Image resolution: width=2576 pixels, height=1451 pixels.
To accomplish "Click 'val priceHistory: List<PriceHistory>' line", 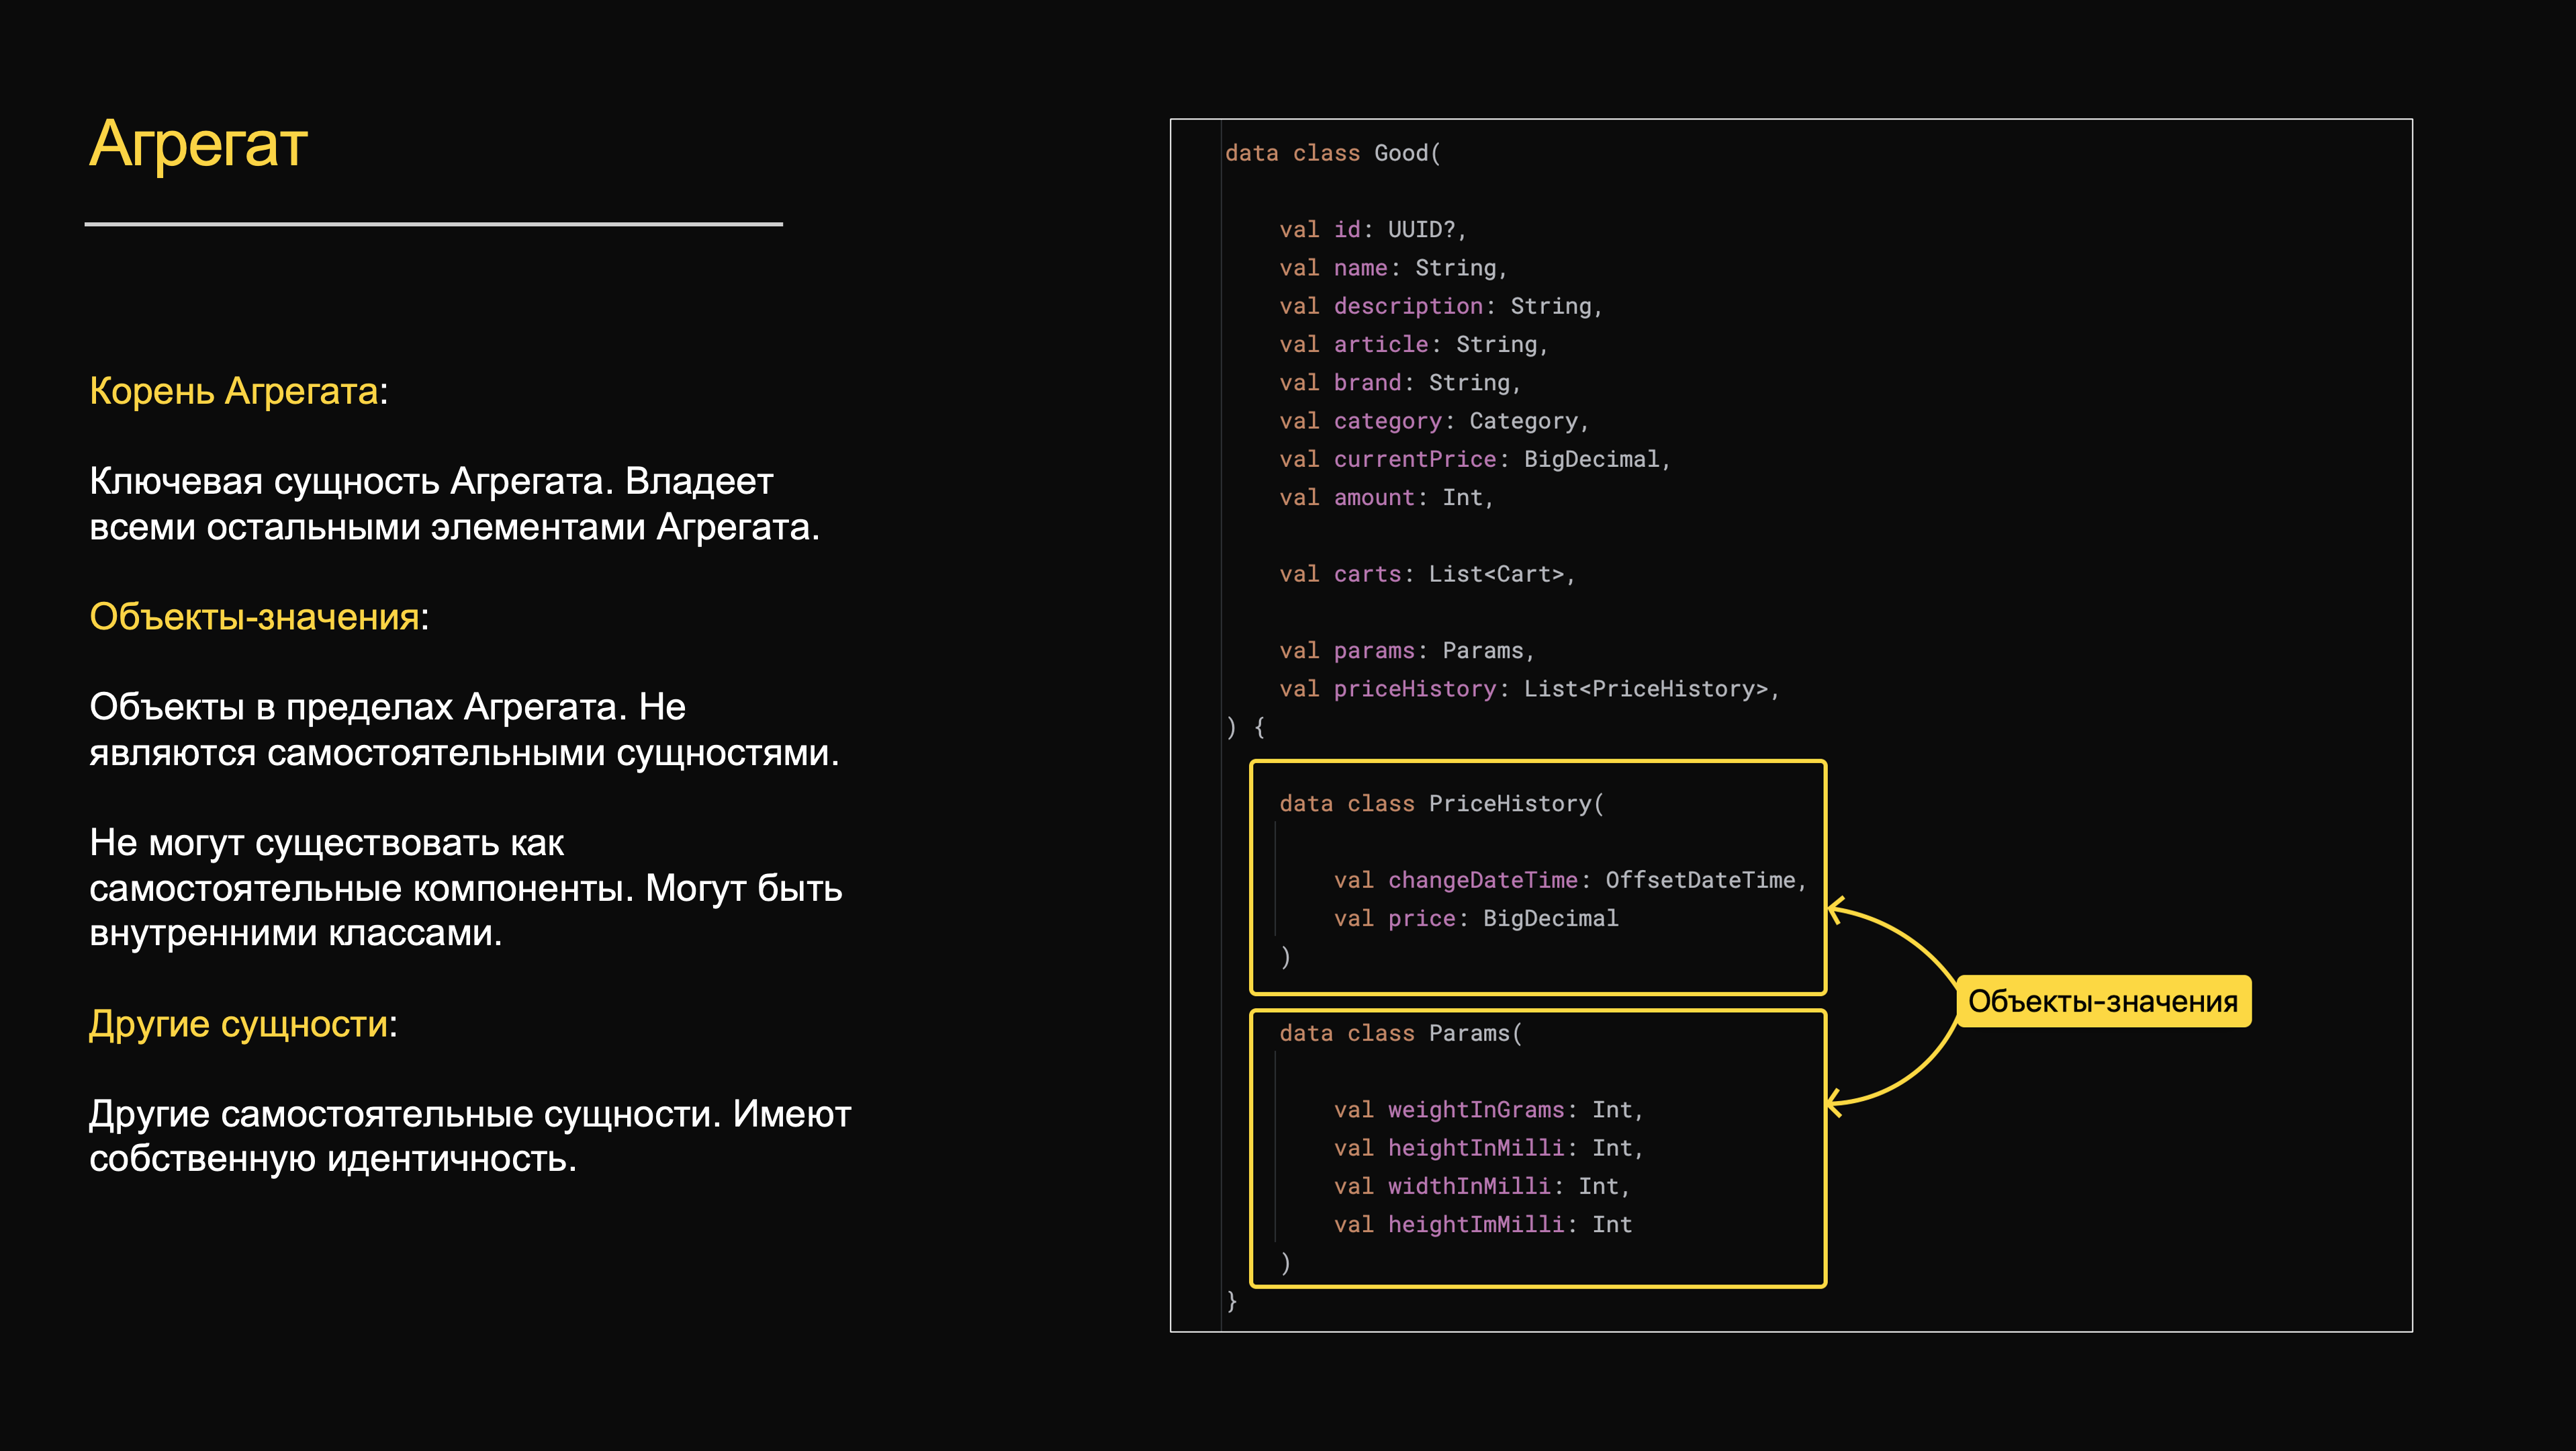I will pyautogui.click(x=1528, y=689).
